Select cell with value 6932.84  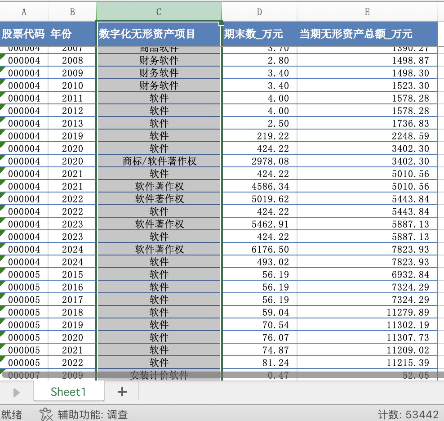click(x=367, y=274)
